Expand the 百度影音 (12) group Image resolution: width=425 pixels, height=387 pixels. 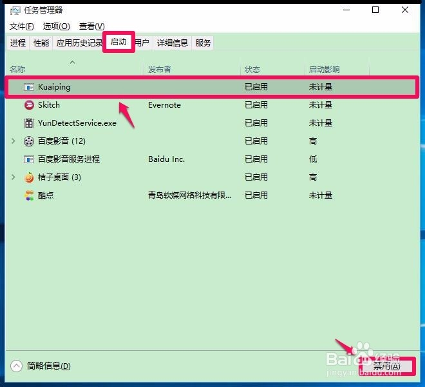click(14, 141)
